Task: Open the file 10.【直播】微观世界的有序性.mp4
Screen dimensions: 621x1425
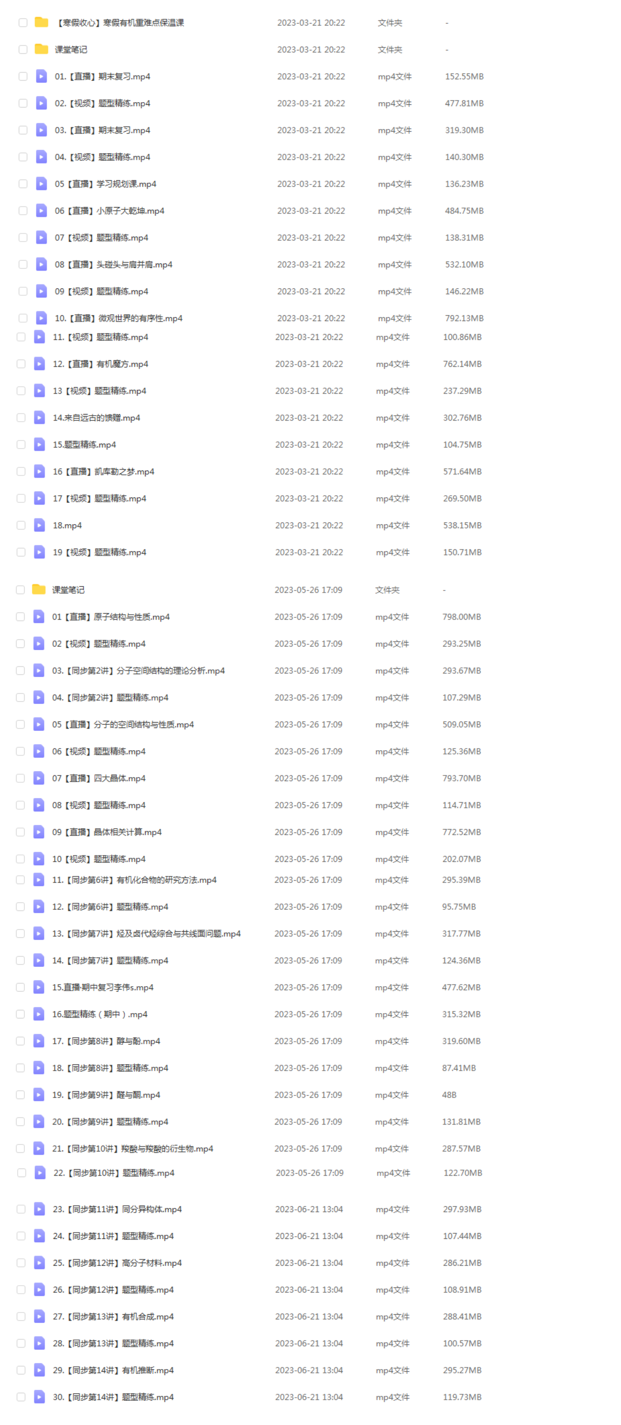Action: pos(118,318)
